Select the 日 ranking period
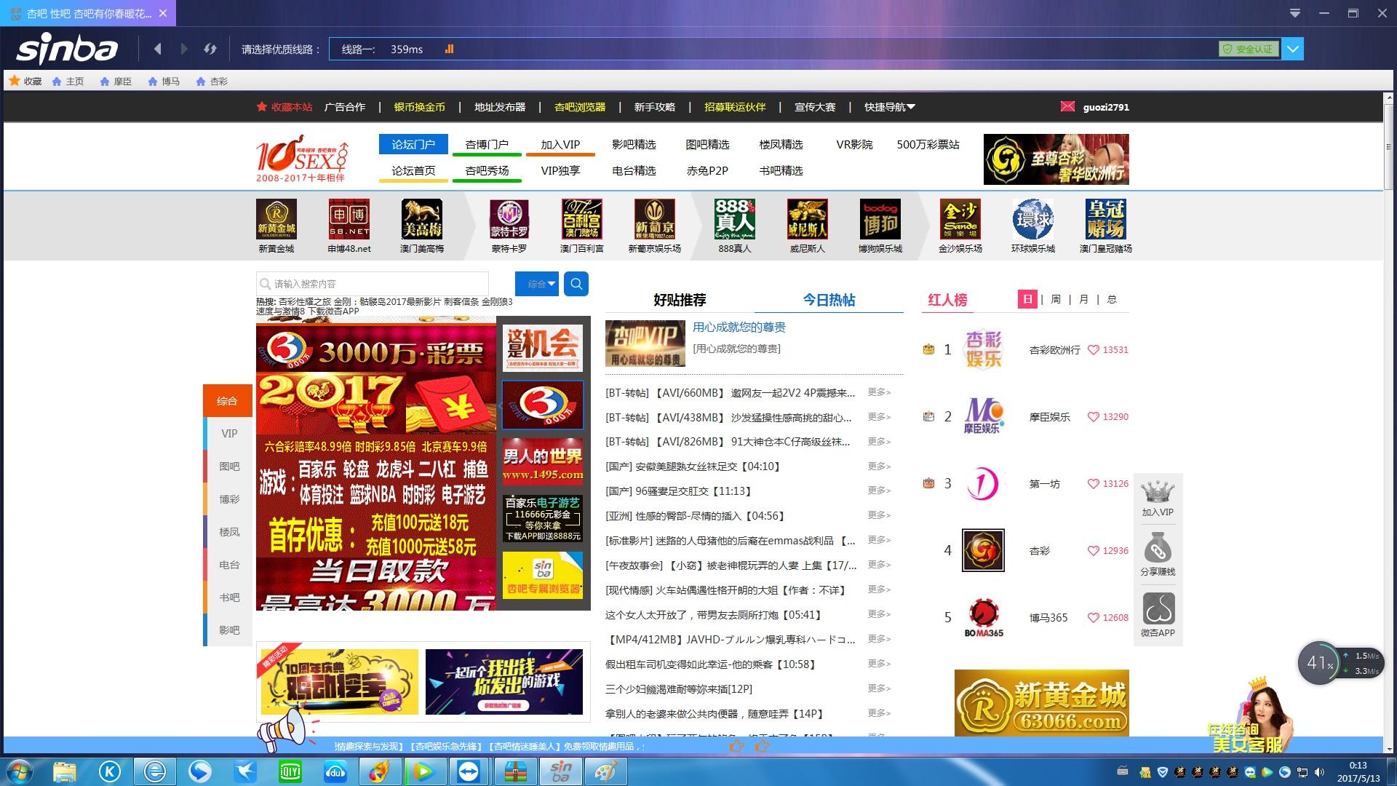1397x786 pixels. (x=1027, y=299)
